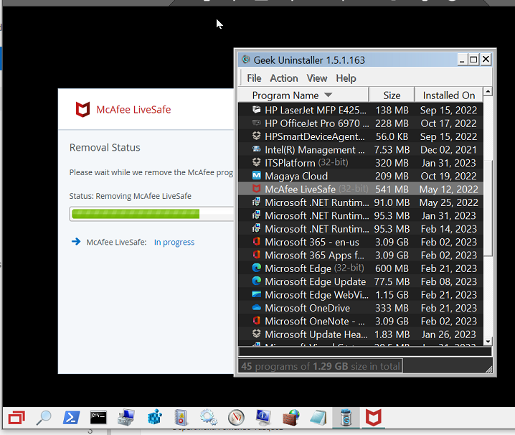This screenshot has width=515, height=435.
Task: Click the Microsoft OneNote Office icon
Action: [x=256, y=321]
